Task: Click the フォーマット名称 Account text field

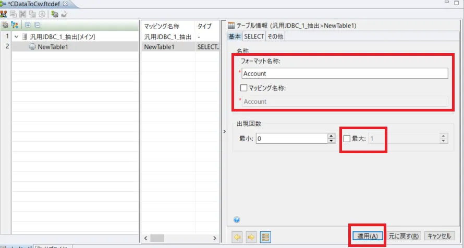Action: pos(345,73)
